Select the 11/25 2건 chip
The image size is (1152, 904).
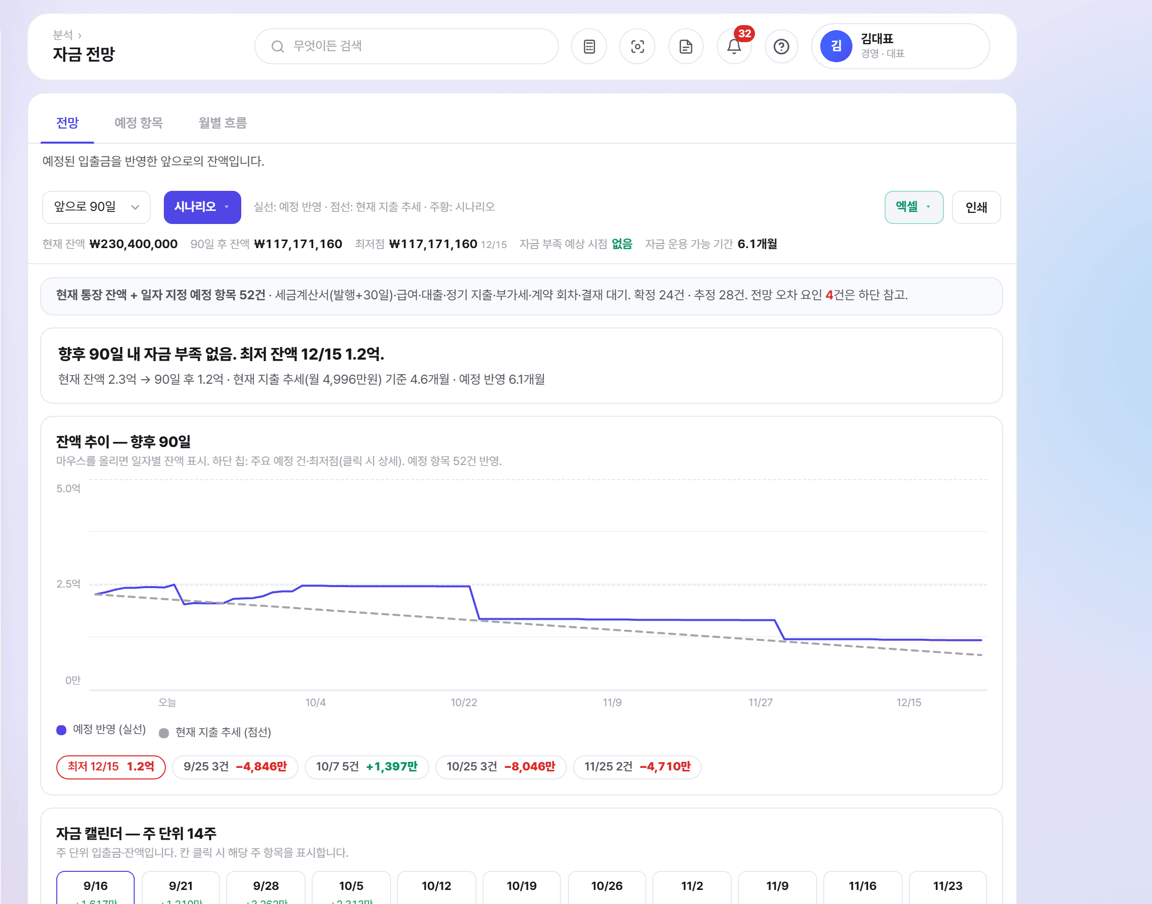coord(637,766)
